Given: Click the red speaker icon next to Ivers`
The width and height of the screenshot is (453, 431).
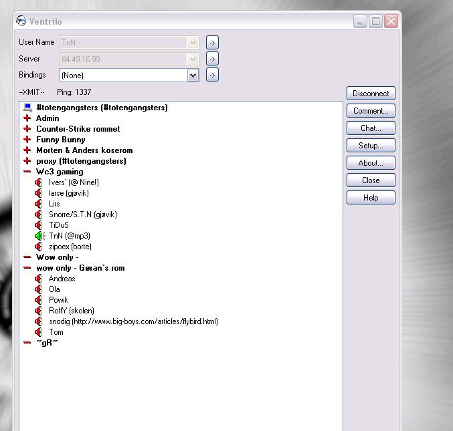Looking at the screenshot, I should pos(38,182).
